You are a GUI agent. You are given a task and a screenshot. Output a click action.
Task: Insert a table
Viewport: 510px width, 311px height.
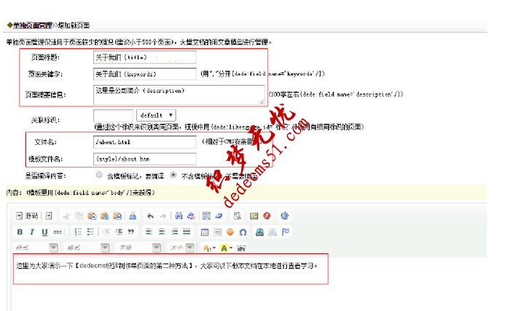[x=205, y=232]
